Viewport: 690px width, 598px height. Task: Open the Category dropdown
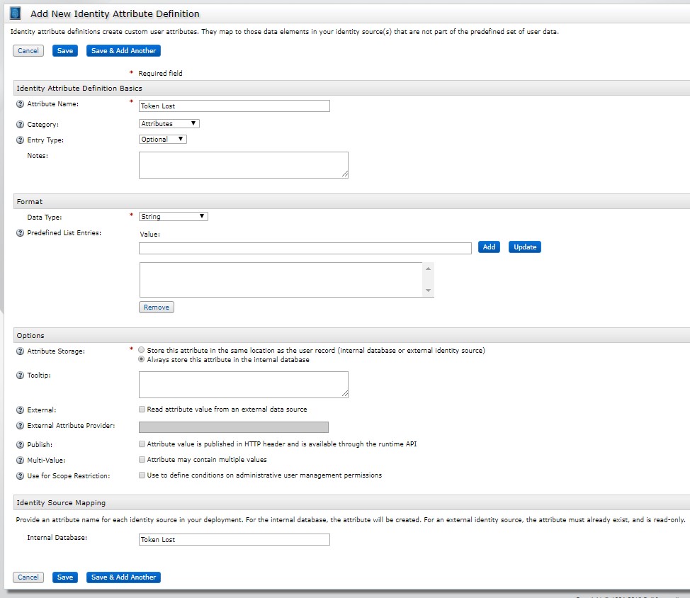pyautogui.click(x=169, y=123)
